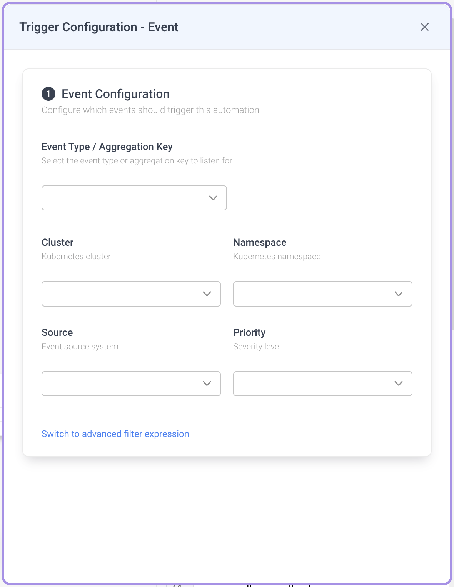The image size is (454, 587).
Task: Click the Event Type dropdown chevron icon
Action: [x=213, y=198]
